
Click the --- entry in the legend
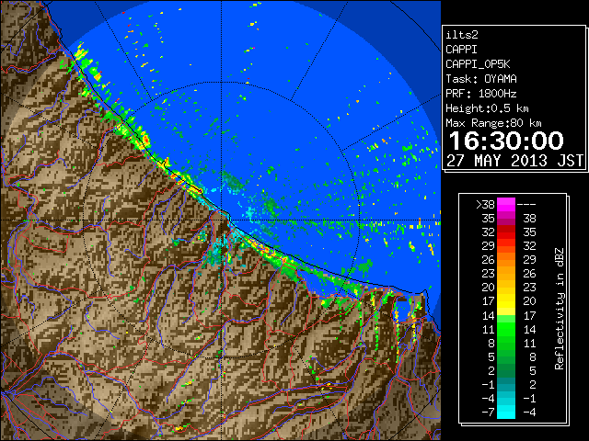click(526, 205)
